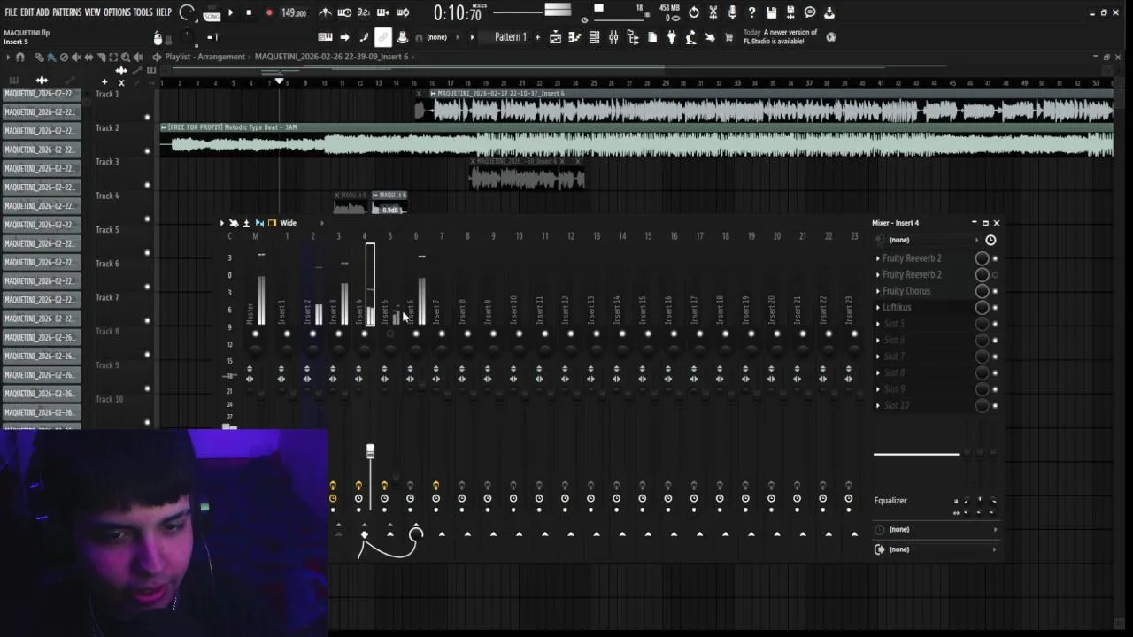Image resolution: width=1133 pixels, height=637 pixels.
Task: Save project with floppy disk icon
Action: [x=771, y=12]
